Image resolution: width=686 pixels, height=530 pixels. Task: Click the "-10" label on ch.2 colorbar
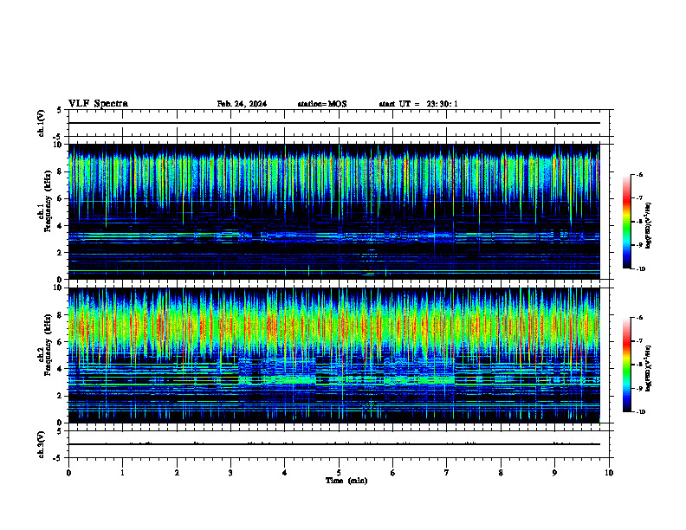(641, 412)
